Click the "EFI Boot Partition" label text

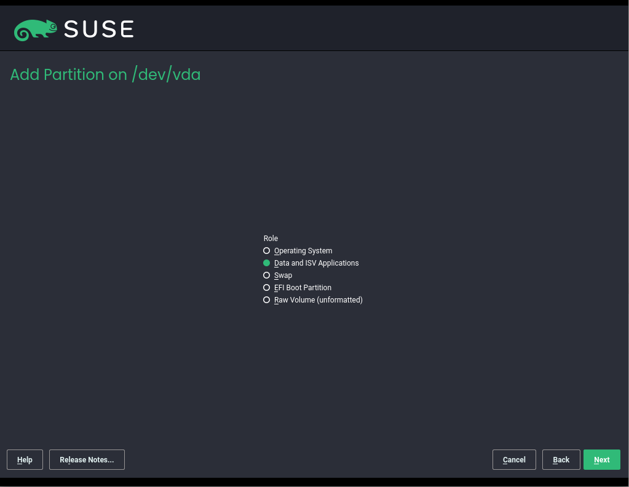click(x=303, y=288)
